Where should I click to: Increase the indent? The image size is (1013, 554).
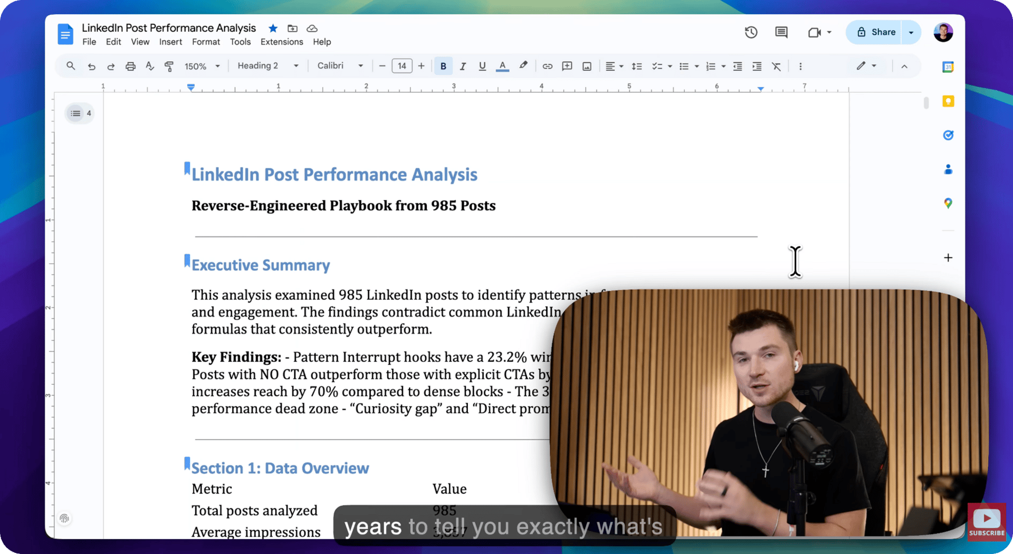coord(757,66)
